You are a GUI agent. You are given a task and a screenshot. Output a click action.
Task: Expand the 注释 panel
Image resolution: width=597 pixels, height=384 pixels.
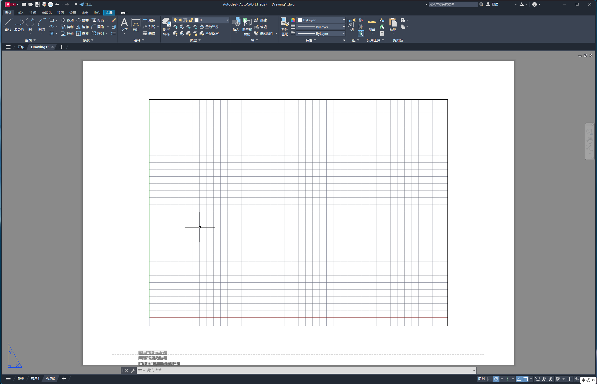(139, 40)
